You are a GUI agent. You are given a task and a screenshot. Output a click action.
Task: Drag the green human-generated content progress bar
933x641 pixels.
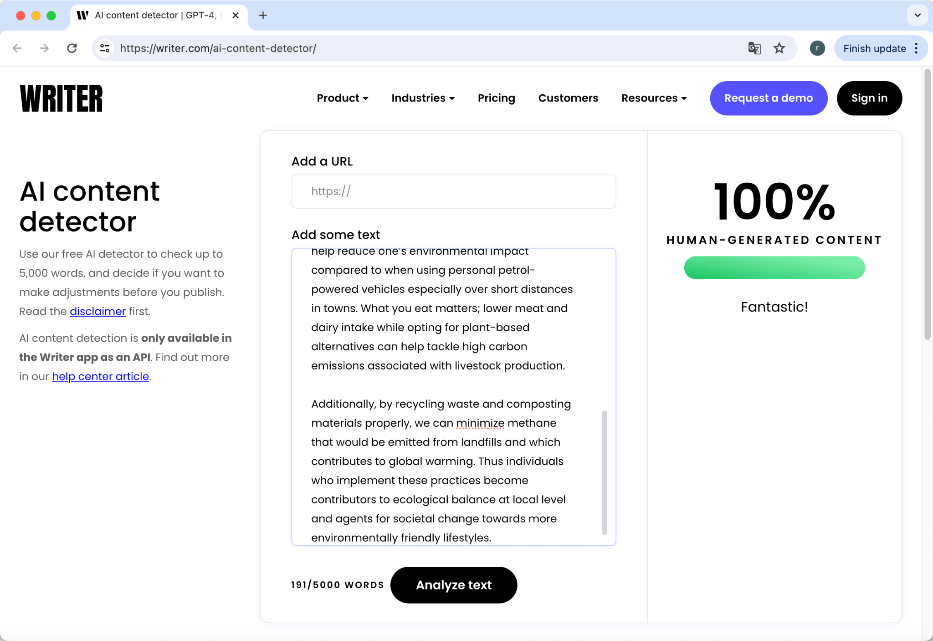tap(774, 268)
